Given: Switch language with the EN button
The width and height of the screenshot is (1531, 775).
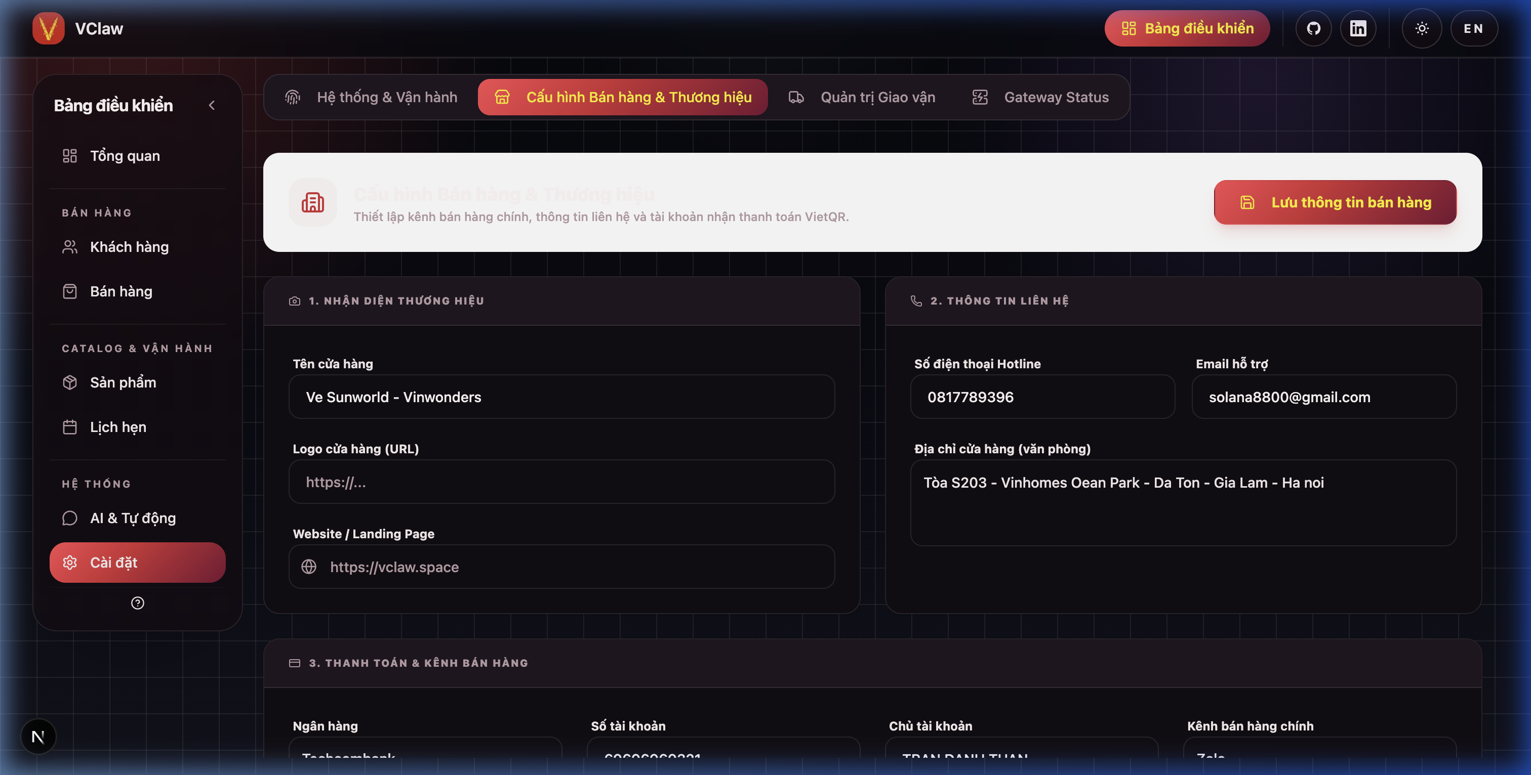Looking at the screenshot, I should click(1473, 28).
